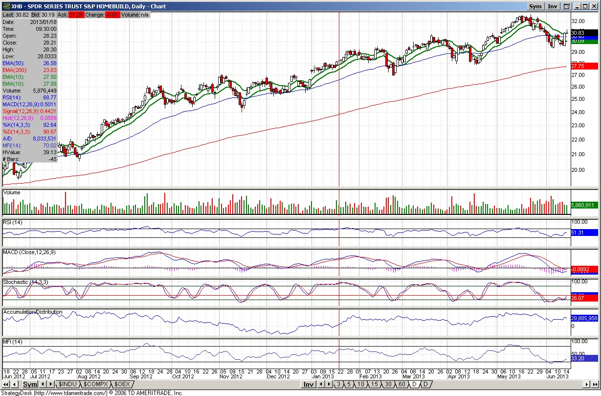Select the HValue row in the data panel
Screen dimensions: 601x396
pyautogui.click(x=30, y=152)
